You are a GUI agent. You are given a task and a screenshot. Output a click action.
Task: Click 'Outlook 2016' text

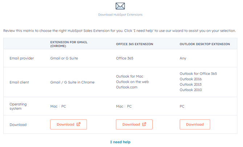coord(191,79)
